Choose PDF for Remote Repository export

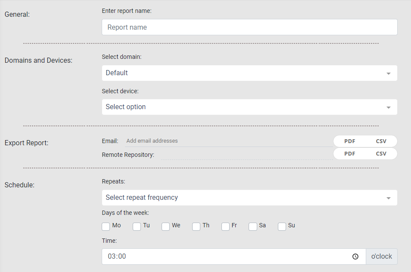tap(349, 153)
